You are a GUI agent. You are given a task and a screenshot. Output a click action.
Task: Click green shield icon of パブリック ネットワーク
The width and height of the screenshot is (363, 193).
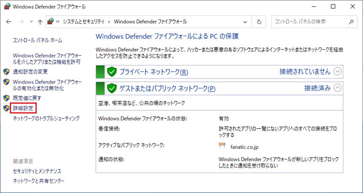(x=112, y=88)
